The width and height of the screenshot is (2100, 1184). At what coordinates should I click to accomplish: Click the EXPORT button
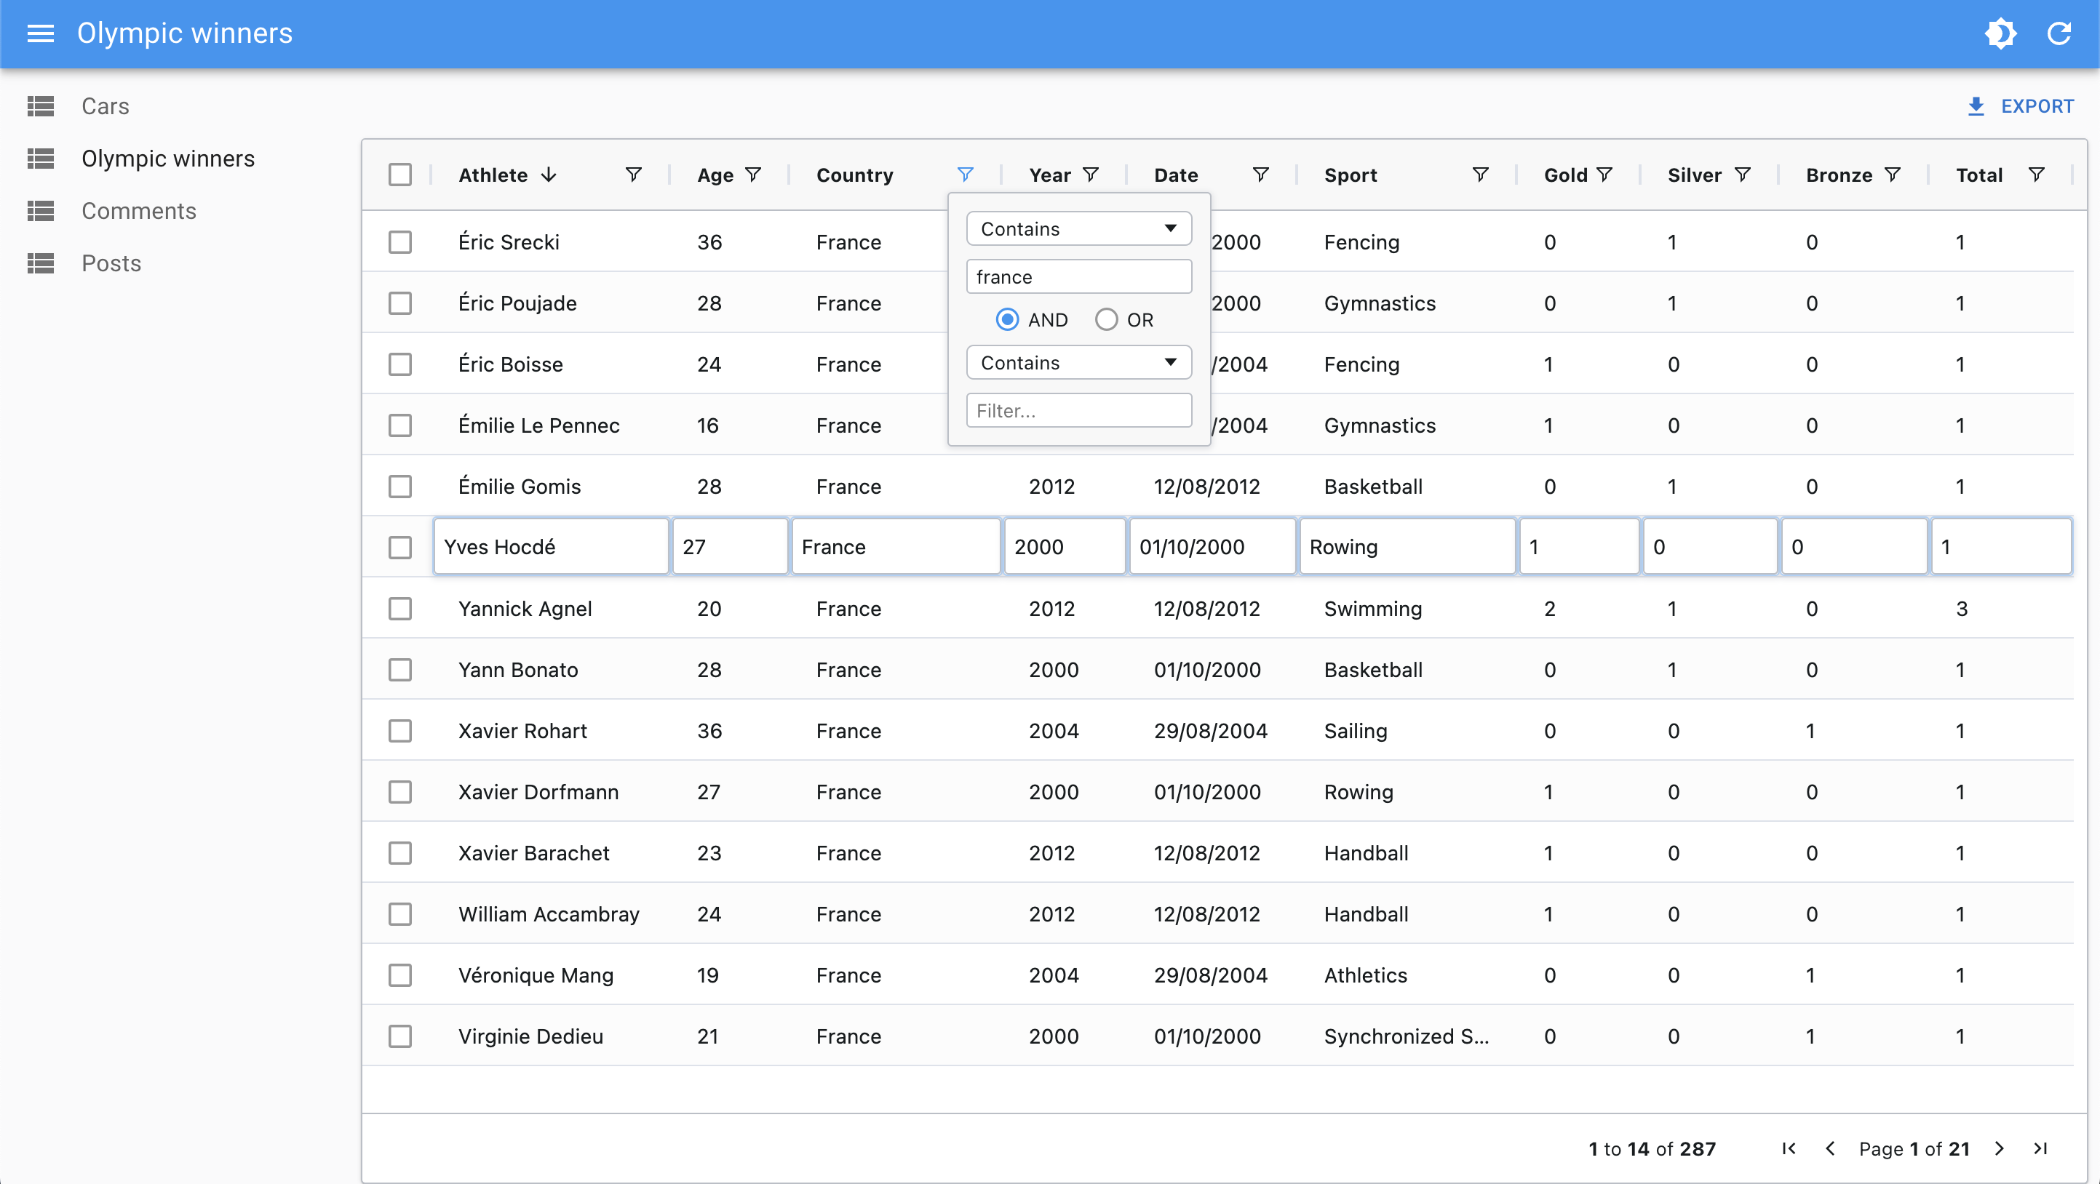[x=2020, y=106]
